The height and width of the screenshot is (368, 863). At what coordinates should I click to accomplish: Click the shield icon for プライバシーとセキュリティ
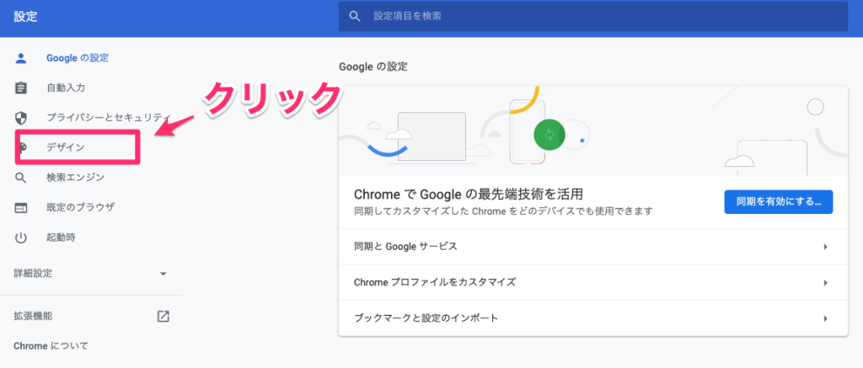(x=21, y=118)
